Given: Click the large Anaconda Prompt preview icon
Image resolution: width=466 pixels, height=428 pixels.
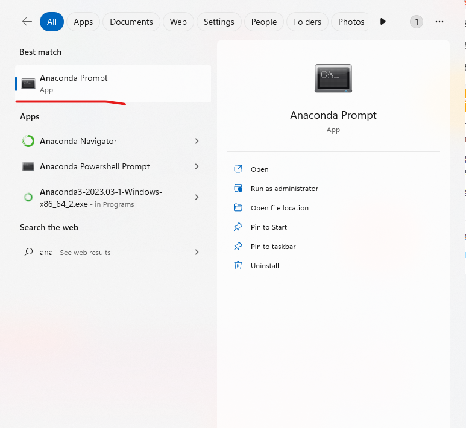Looking at the screenshot, I should [333, 78].
